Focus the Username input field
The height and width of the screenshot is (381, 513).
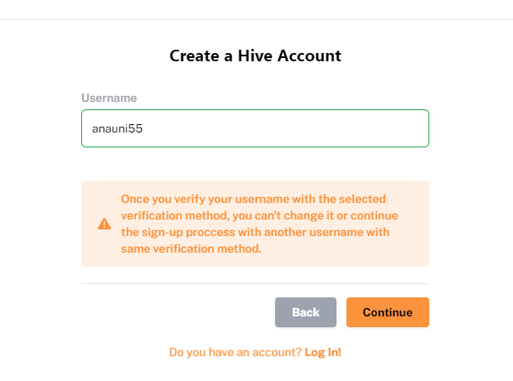pos(255,128)
